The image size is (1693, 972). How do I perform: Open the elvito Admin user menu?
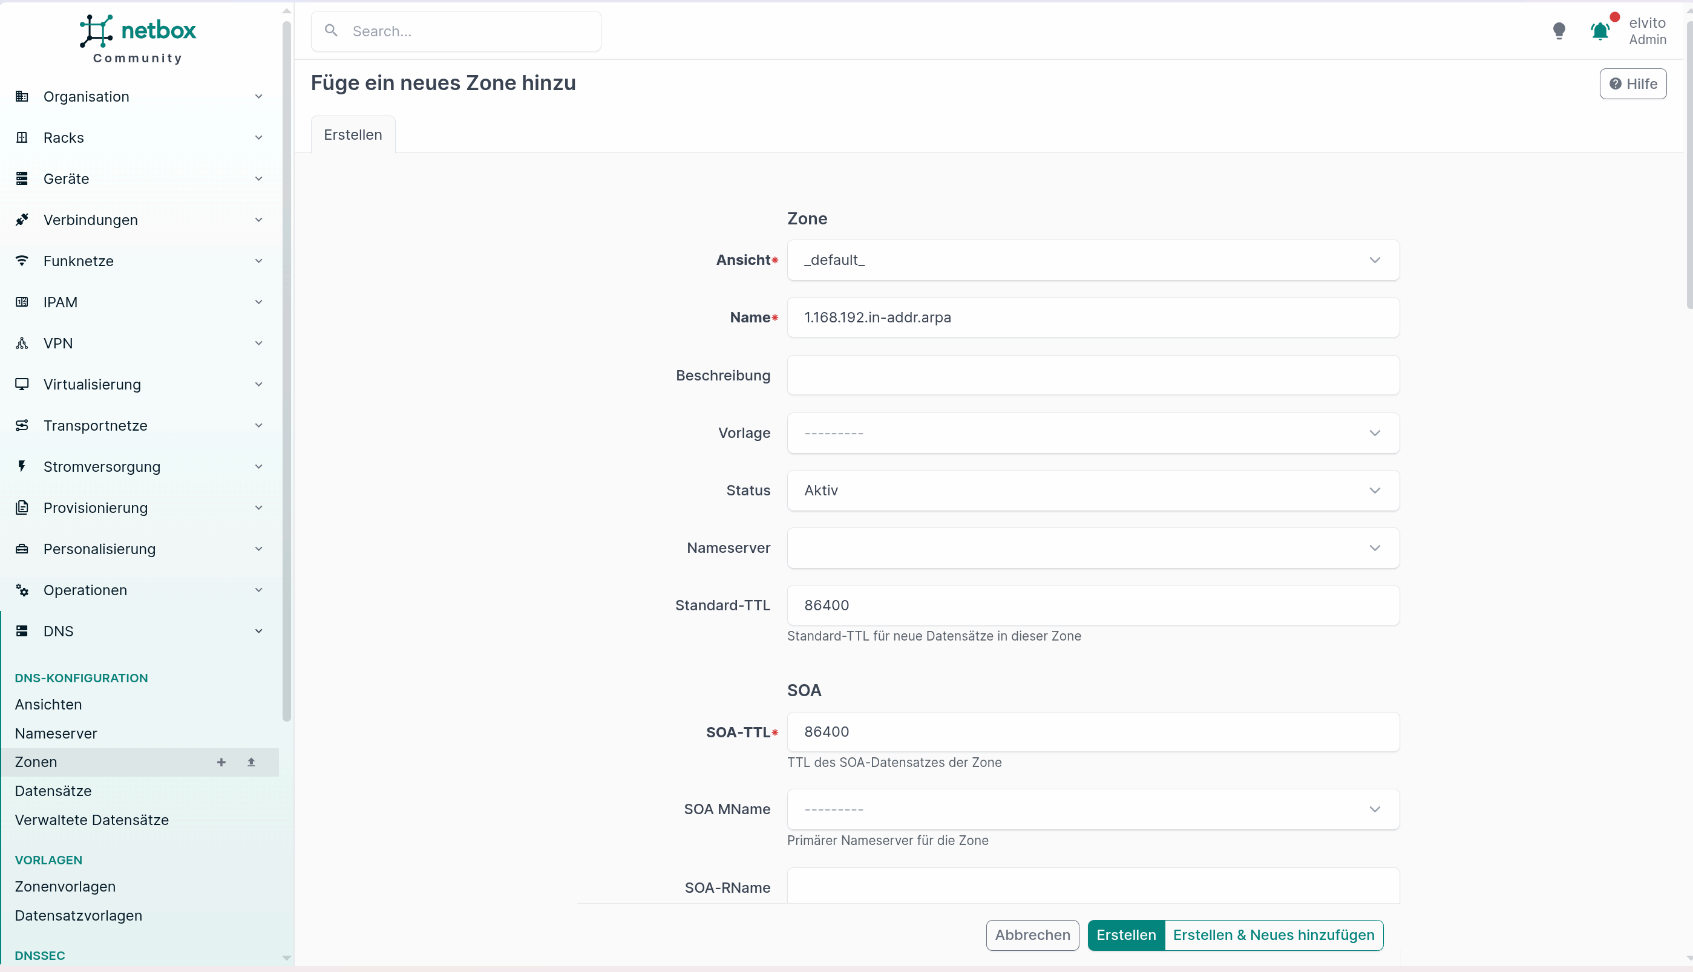pos(1647,31)
